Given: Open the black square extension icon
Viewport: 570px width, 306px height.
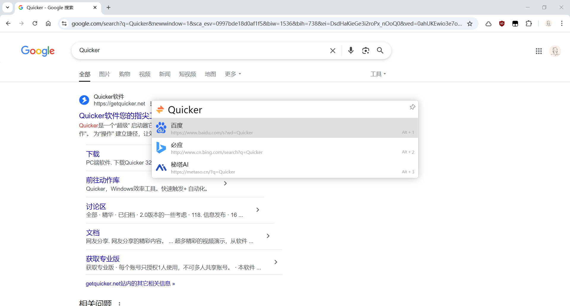Looking at the screenshot, I should coord(515,23).
